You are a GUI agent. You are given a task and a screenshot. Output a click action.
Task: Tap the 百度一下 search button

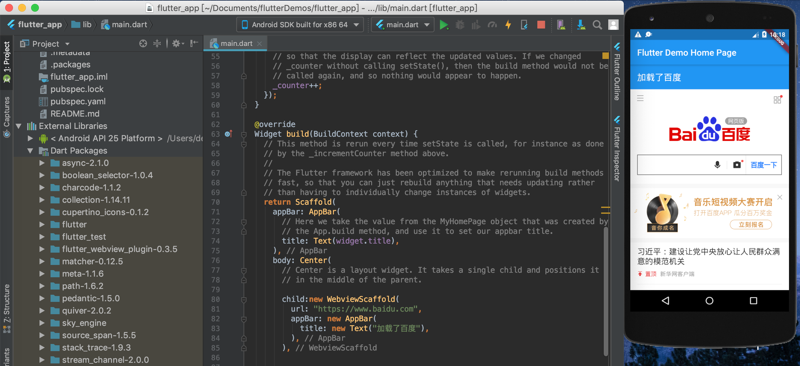[763, 165]
